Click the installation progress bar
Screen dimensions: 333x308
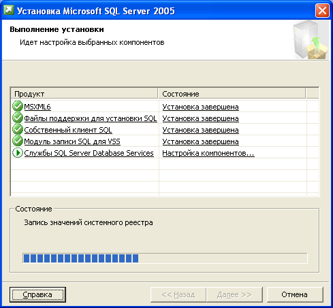pyautogui.click(x=165, y=258)
